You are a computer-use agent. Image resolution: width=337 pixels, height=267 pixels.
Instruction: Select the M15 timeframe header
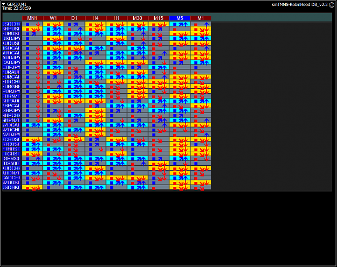[x=159, y=18]
